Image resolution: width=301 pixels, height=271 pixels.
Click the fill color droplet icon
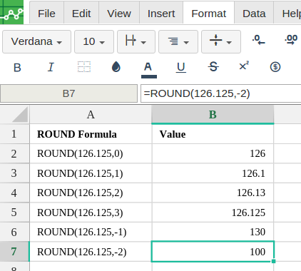pyautogui.click(x=116, y=67)
